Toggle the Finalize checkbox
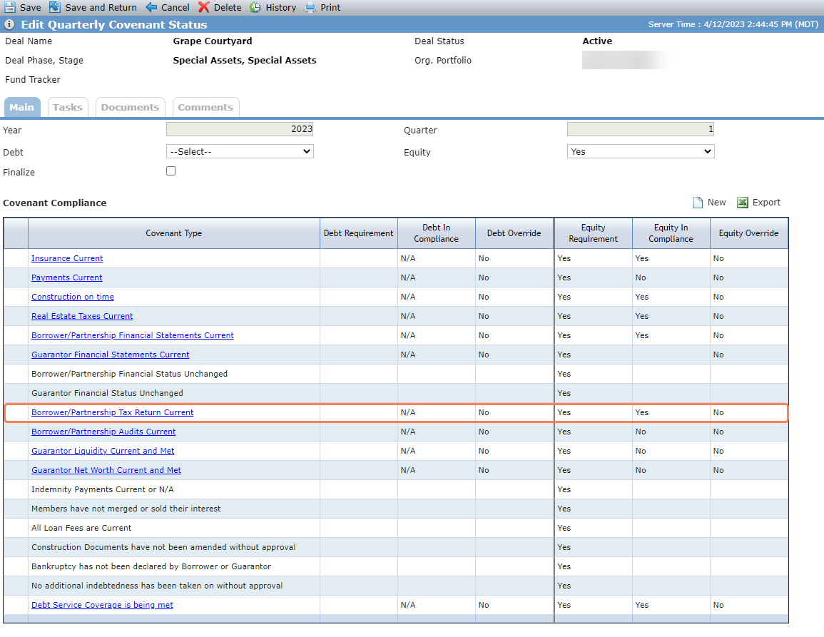Viewport: 824px width, 637px height. click(x=171, y=170)
